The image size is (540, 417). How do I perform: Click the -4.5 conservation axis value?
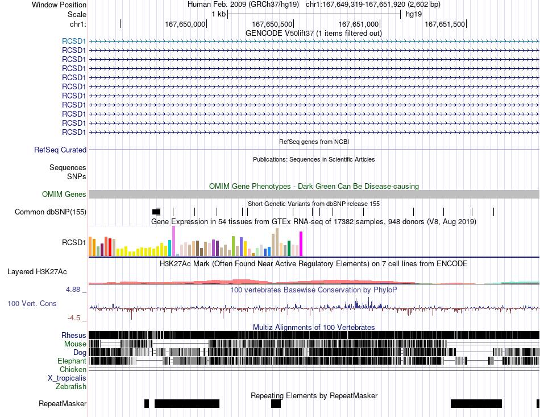[74, 318]
